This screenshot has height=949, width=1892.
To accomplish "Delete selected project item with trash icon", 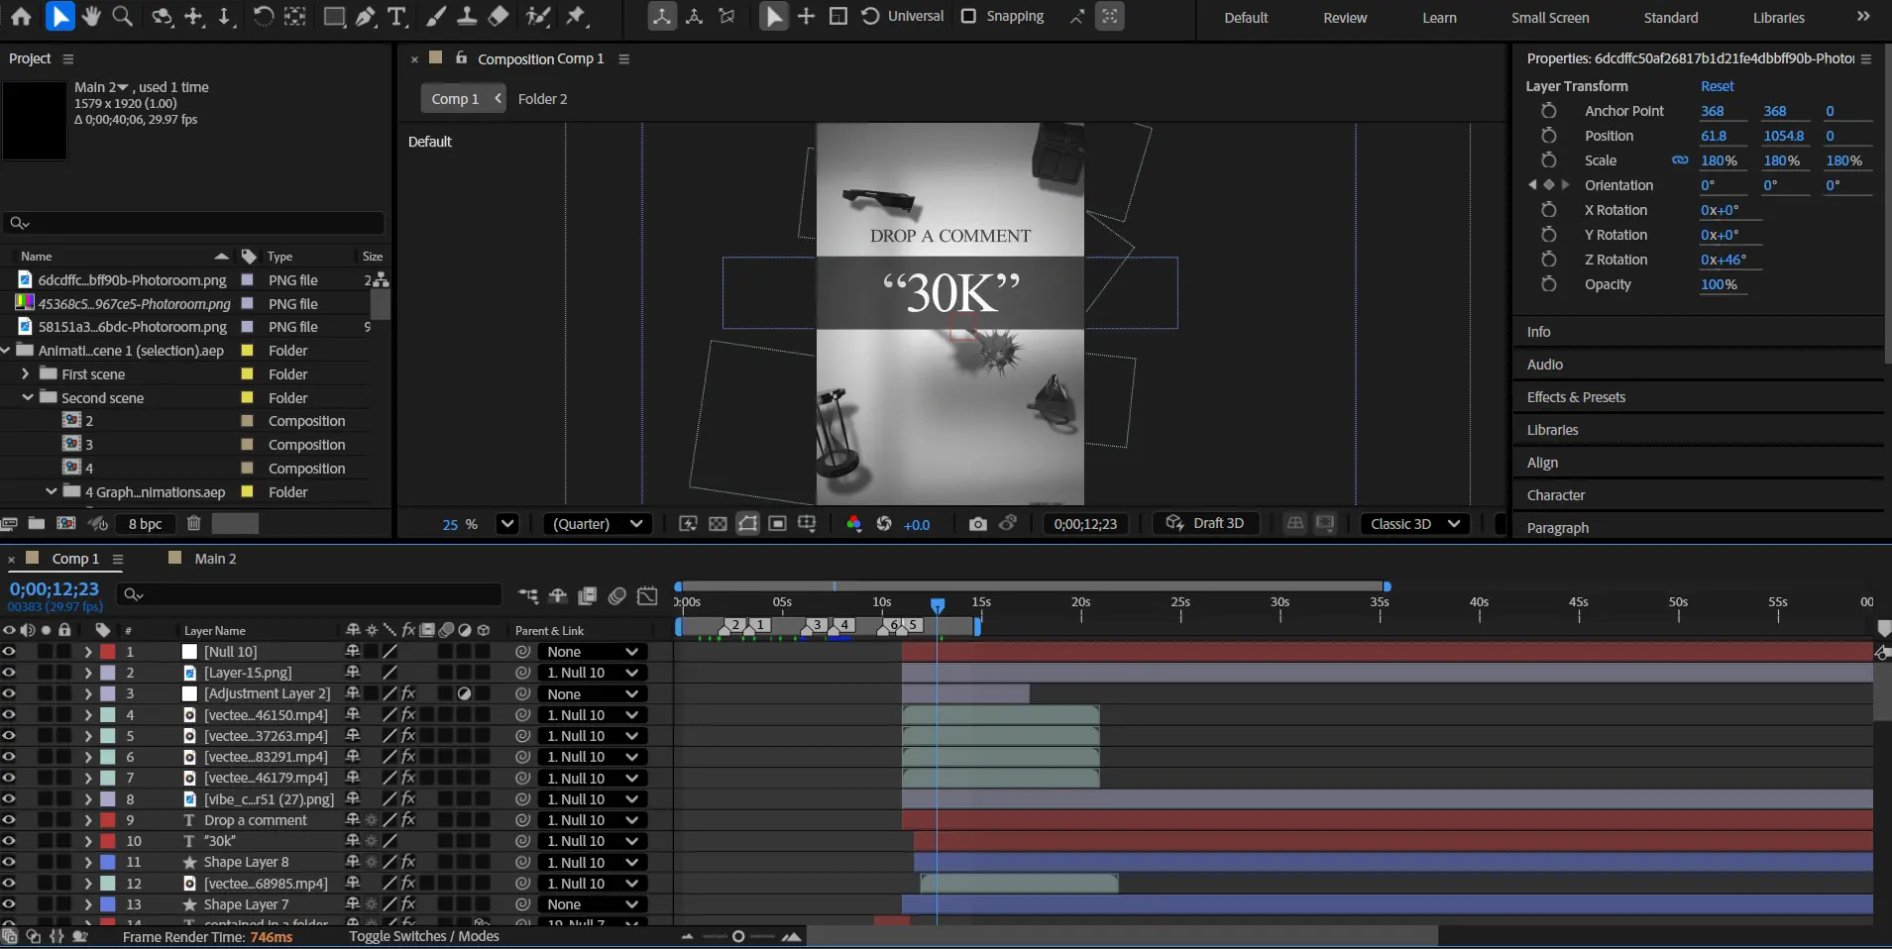I will click(194, 523).
